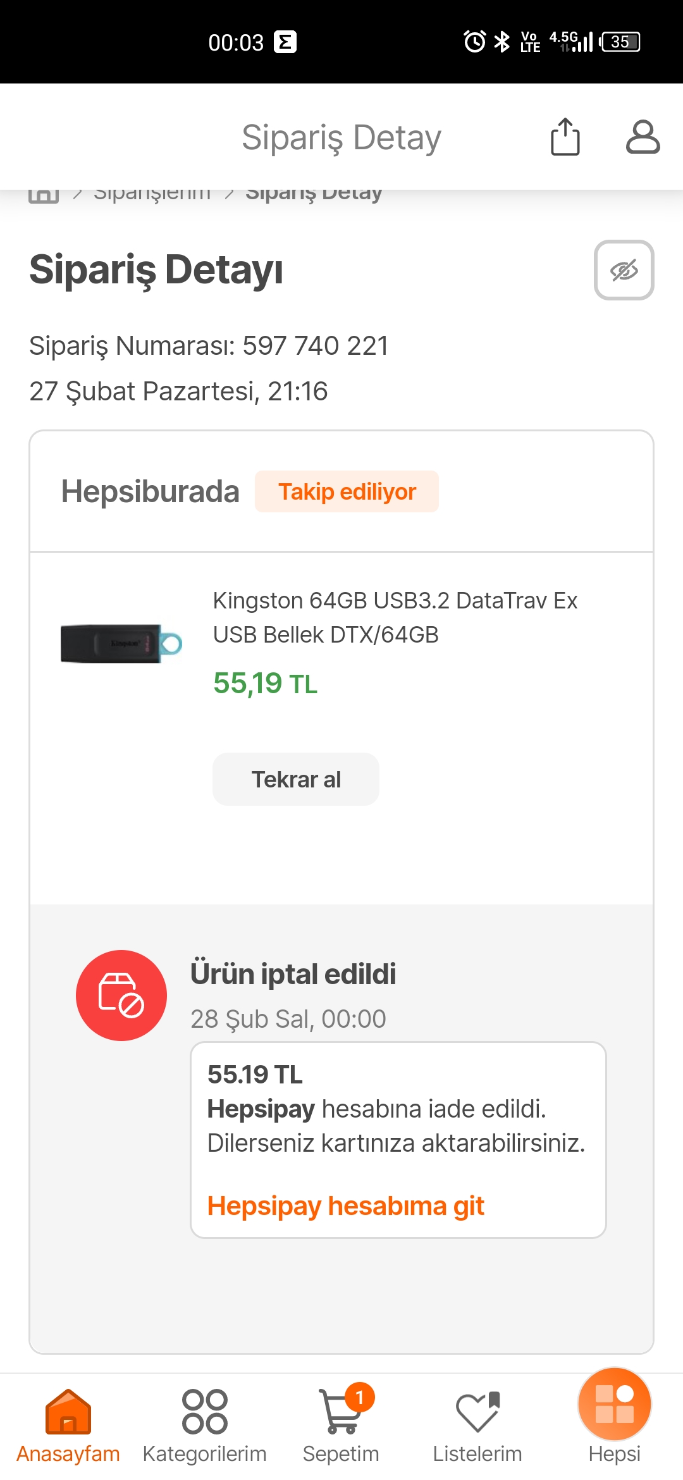Tap the red cancelled-product icon

[121, 996]
